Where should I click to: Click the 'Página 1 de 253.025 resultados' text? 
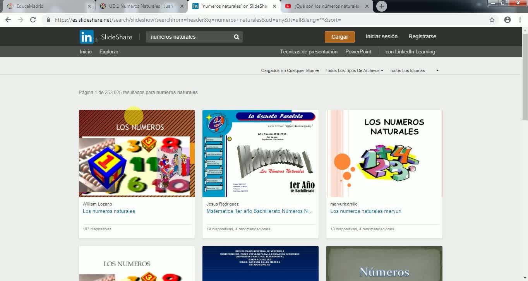point(138,93)
